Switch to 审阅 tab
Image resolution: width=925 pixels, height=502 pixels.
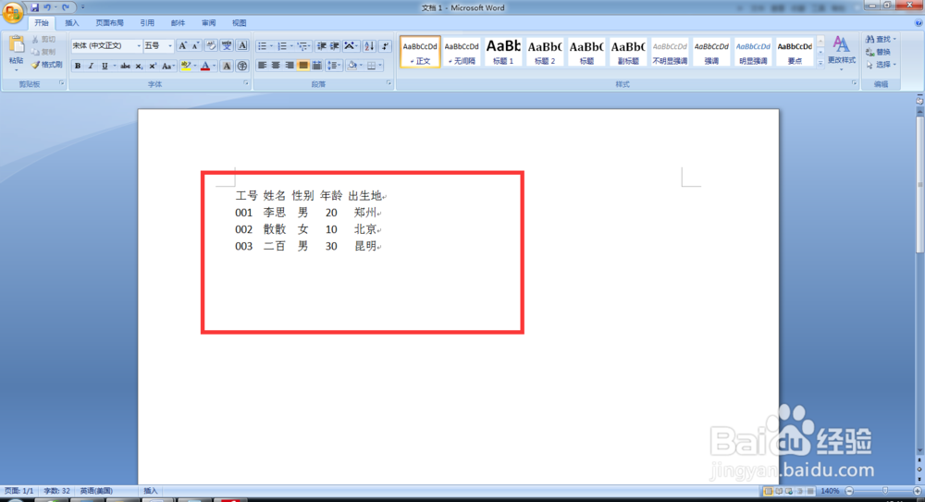(x=208, y=23)
